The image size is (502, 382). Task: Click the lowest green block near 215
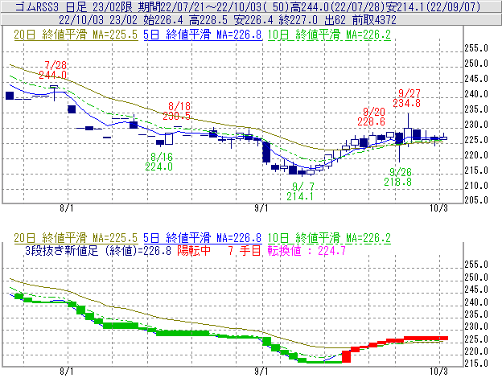coord(324,362)
